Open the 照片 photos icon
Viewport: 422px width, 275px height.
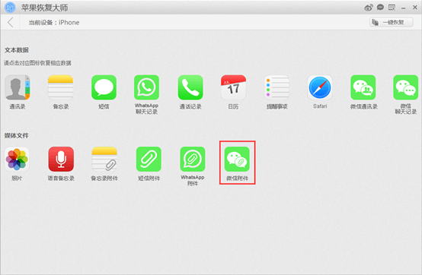tap(17, 159)
